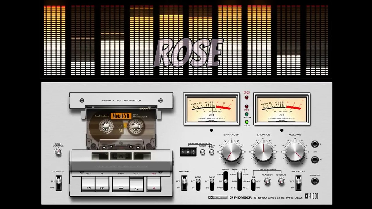Click the VOLUME knob
Screen dimensions: 372x209
[x=295, y=151]
